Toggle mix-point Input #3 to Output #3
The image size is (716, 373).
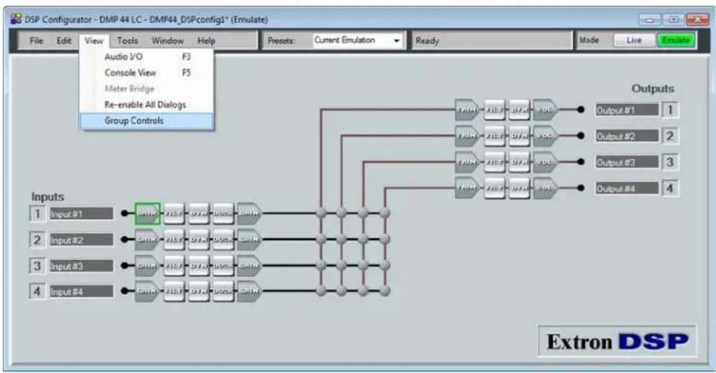(x=363, y=265)
